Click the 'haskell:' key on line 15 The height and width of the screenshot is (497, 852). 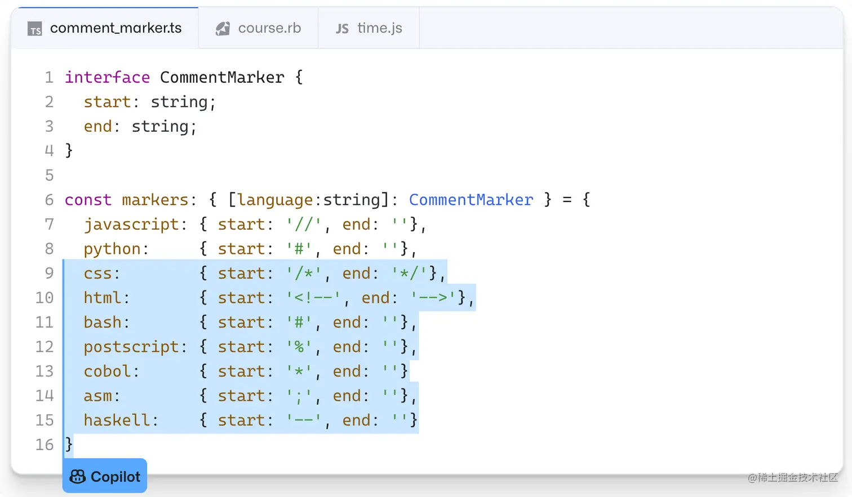(x=121, y=420)
